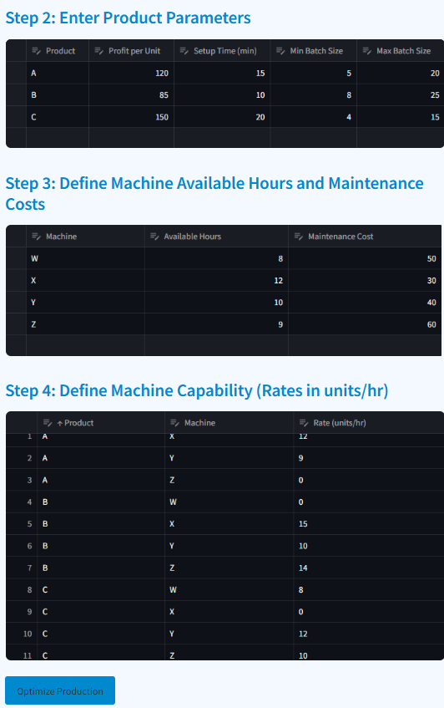Select machine Z name cell in Step 3 table
The width and height of the screenshot is (444, 708).
(85, 324)
